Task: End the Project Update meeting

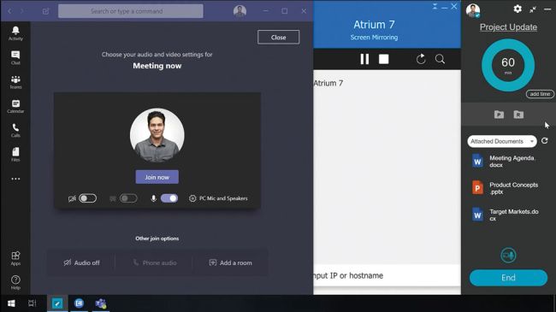Action: click(x=508, y=278)
